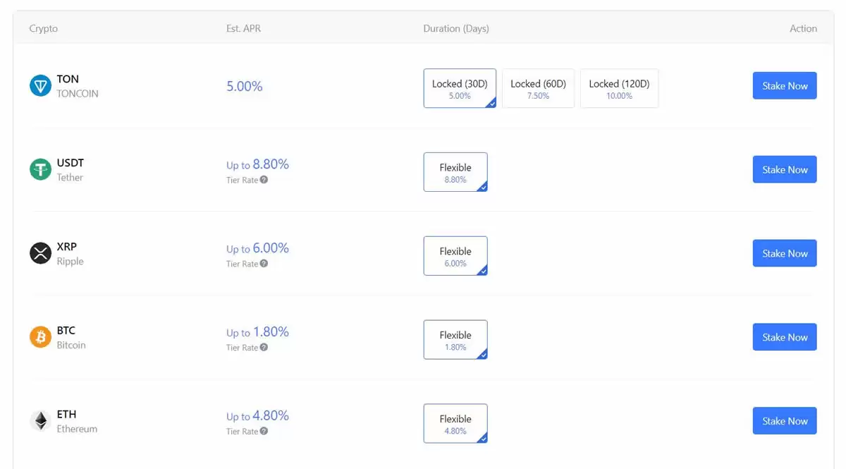Click the TON coin logo icon
This screenshot has height=469, width=846.
(40, 86)
